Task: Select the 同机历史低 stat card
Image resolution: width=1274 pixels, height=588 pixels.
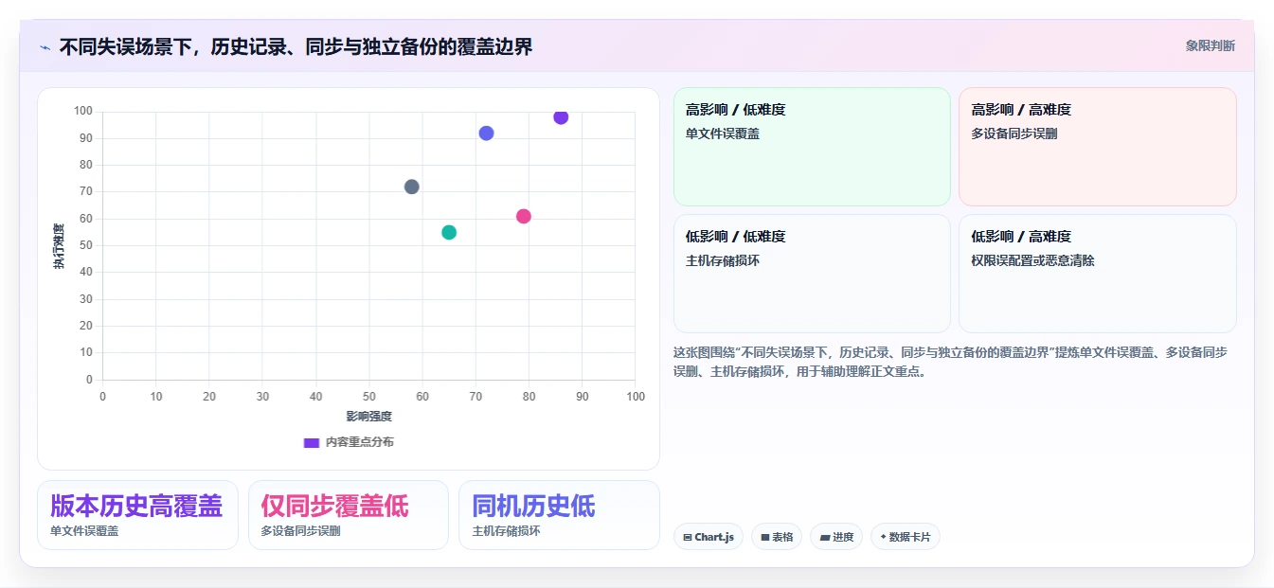Action: tap(559, 515)
